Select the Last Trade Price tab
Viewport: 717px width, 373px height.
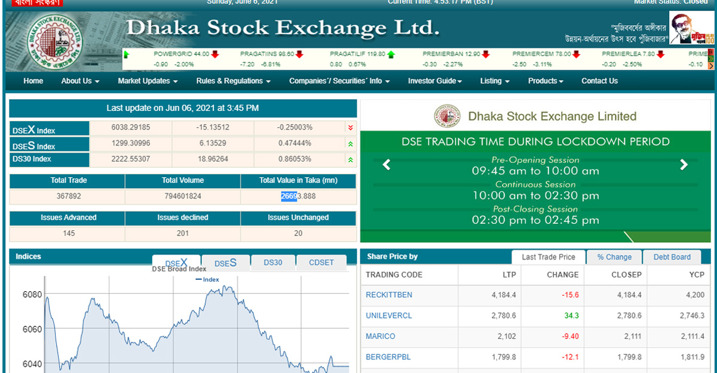pos(549,257)
